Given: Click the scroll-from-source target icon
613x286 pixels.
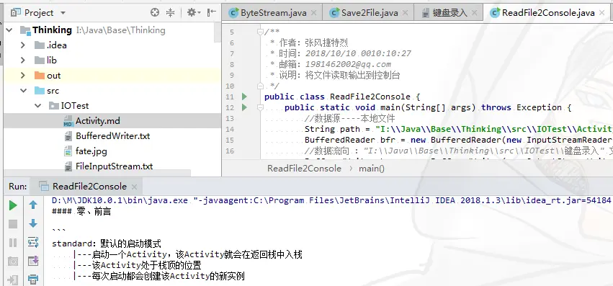Looking at the screenshot, I should click(x=155, y=12).
